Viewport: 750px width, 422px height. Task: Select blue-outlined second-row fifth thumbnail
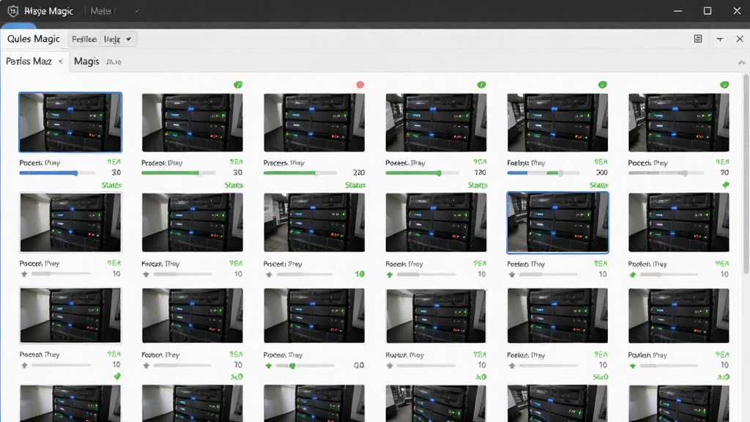pos(557,223)
